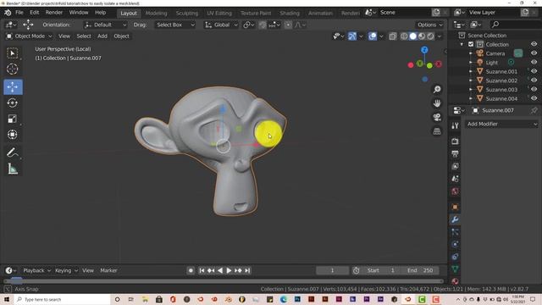Activate the Rotate tool

[x=13, y=103]
